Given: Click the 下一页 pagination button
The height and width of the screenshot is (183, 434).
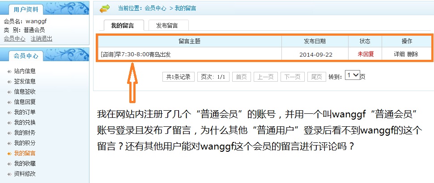Looking at the screenshot, I should pos(293,77).
